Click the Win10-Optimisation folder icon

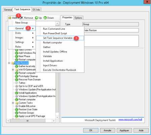17,70
